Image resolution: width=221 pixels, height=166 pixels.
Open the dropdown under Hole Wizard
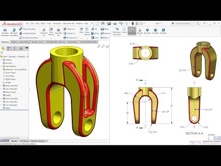51,38
